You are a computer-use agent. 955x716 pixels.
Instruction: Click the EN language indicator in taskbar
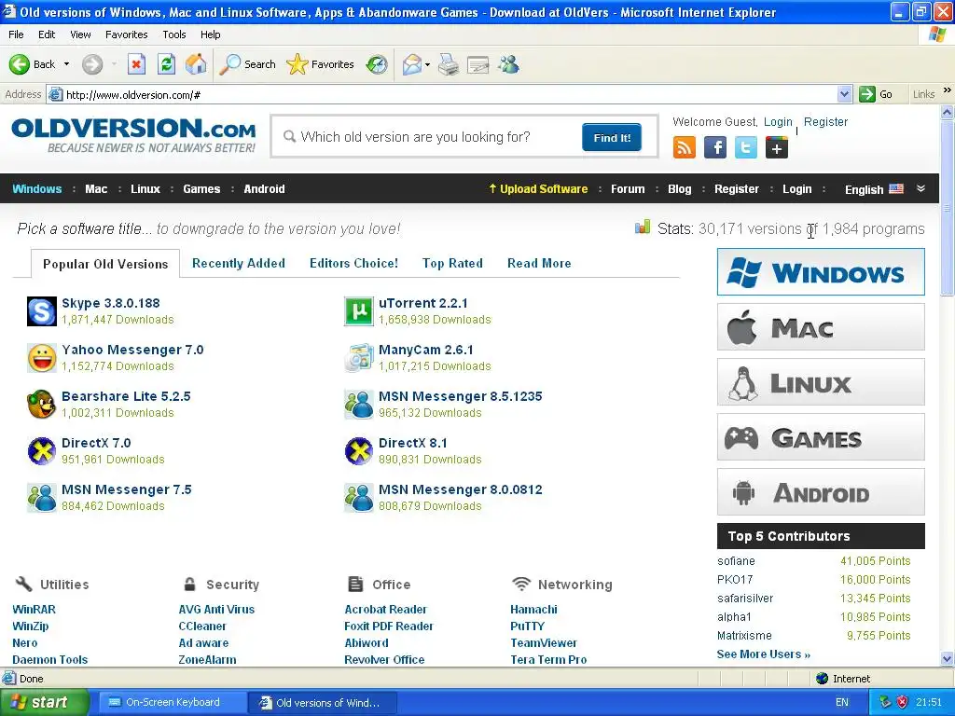pos(842,702)
